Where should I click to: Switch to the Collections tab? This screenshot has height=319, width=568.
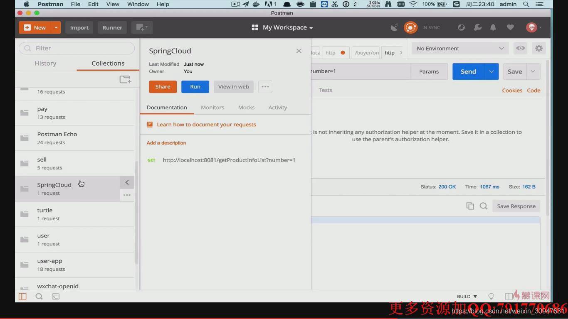click(x=108, y=63)
